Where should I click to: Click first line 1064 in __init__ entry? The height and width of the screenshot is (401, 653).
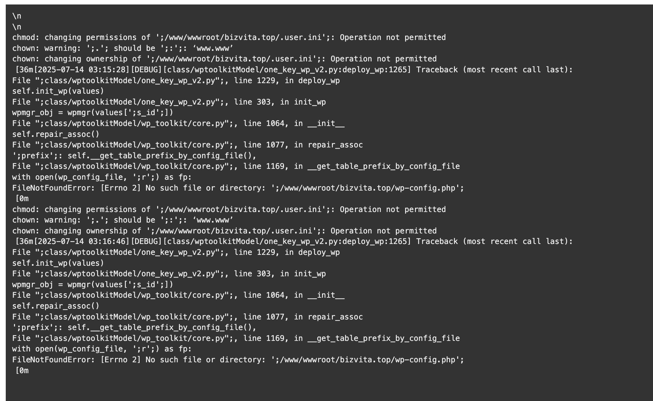pos(178,123)
